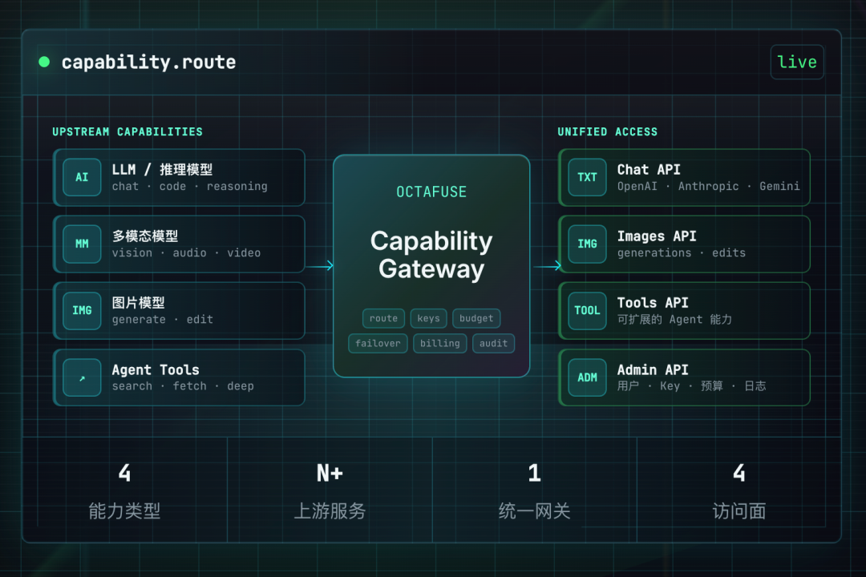
Task: Click the 能力类型 stat label
Action: (124, 511)
